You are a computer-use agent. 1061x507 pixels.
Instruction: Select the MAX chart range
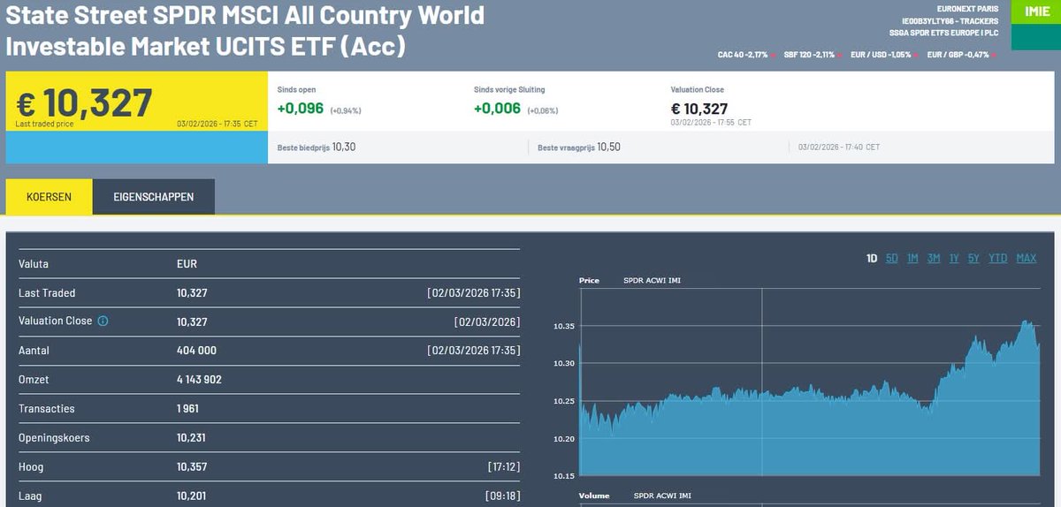[1027, 259]
